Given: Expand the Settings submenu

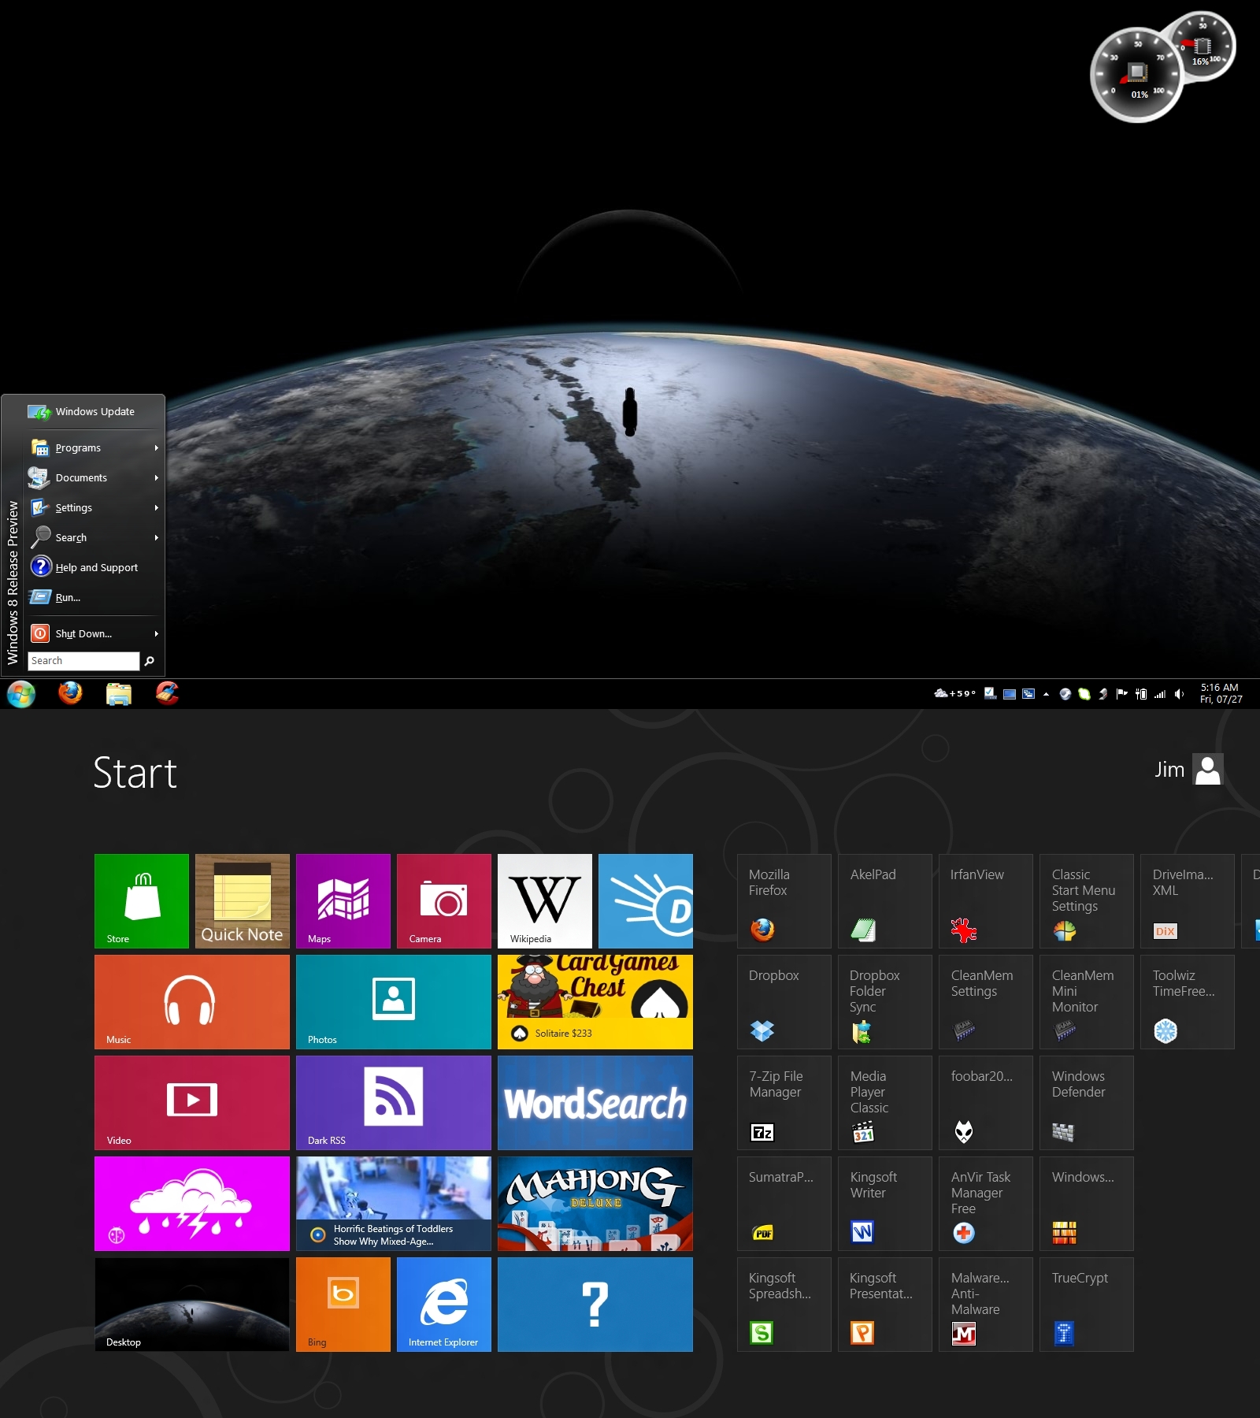Looking at the screenshot, I should click(x=94, y=507).
